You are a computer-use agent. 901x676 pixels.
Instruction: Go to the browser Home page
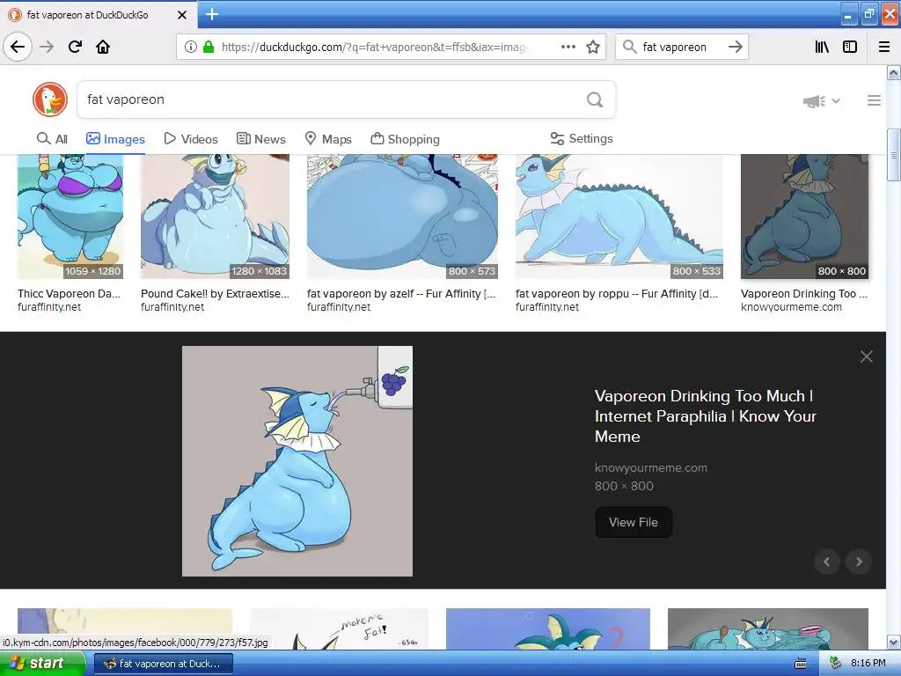pos(103,47)
